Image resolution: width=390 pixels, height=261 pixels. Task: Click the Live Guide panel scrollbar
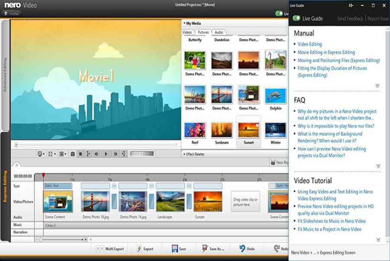click(387, 134)
